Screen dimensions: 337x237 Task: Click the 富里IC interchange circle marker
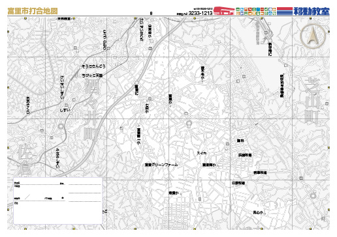136,83
